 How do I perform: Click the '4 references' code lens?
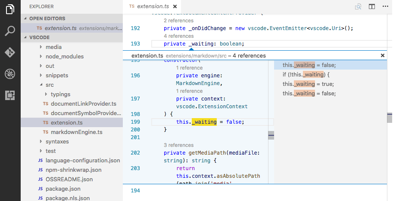178,36
